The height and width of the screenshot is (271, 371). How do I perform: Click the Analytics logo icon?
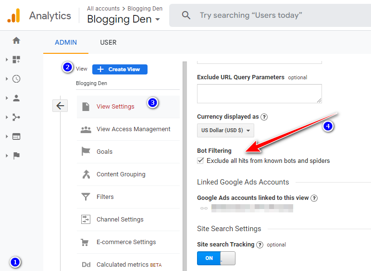coord(13,15)
